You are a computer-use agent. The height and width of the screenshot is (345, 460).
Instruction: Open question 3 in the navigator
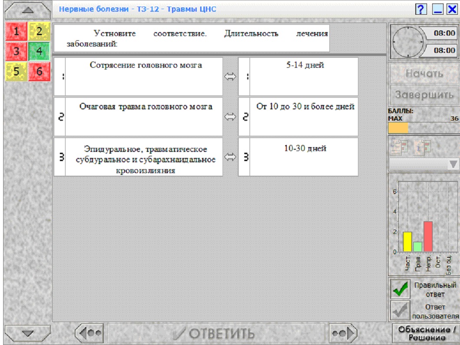16,51
